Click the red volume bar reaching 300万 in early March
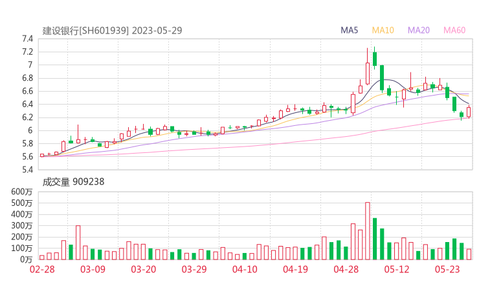 [78, 243]
